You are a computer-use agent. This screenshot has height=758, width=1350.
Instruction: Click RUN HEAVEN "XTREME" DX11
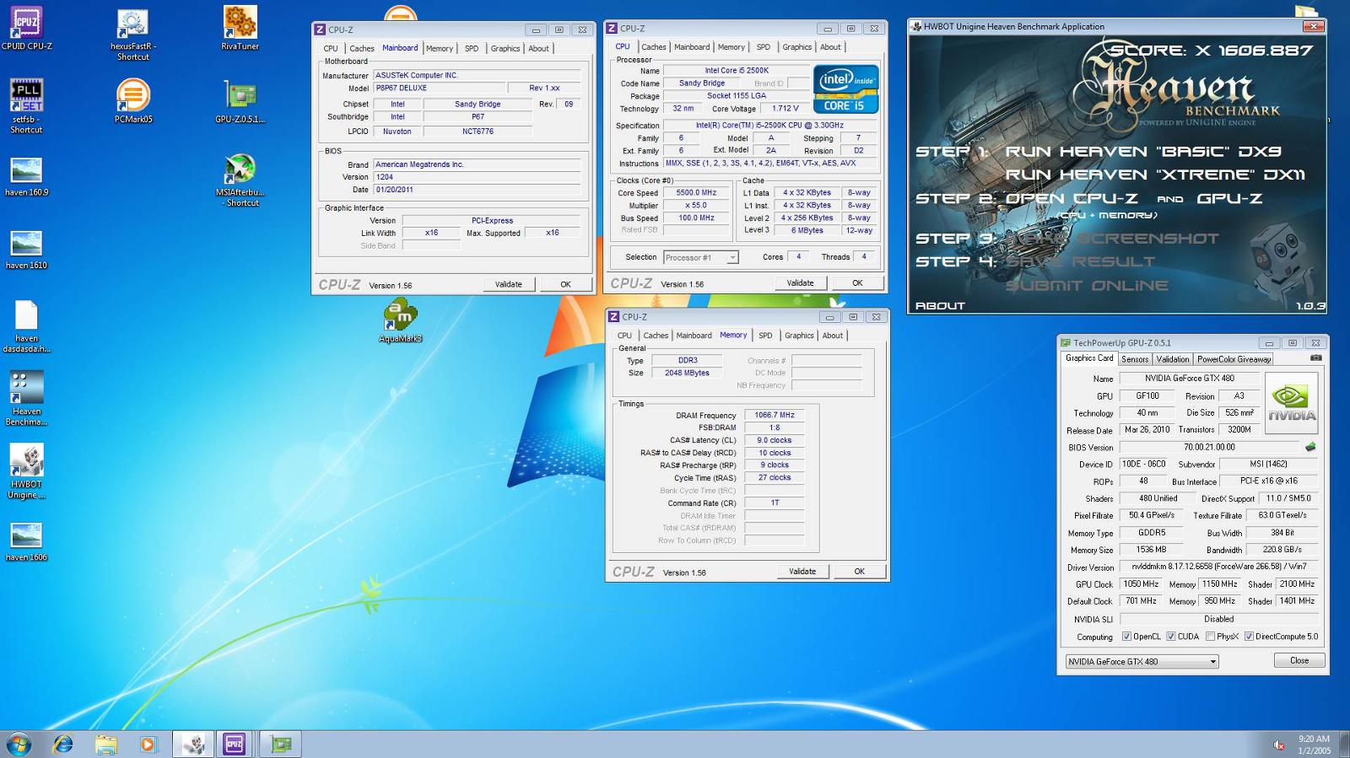point(1155,175)
